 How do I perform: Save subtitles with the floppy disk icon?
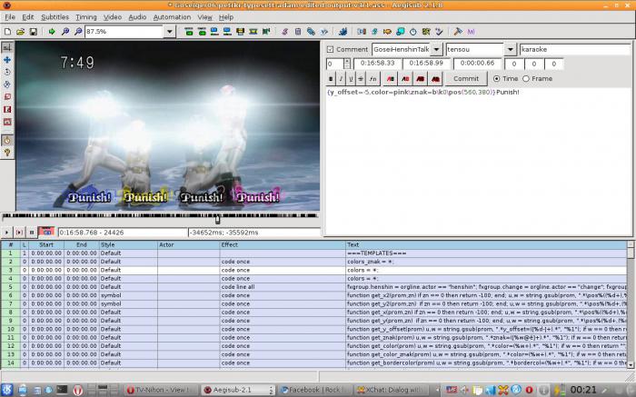tap(34, 31)
